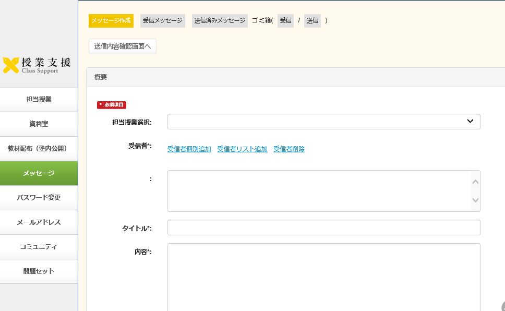Go to 資料室 in the sidebar
Screen dimensions: 505x311
pyautogui.click(x=39, y=124)
